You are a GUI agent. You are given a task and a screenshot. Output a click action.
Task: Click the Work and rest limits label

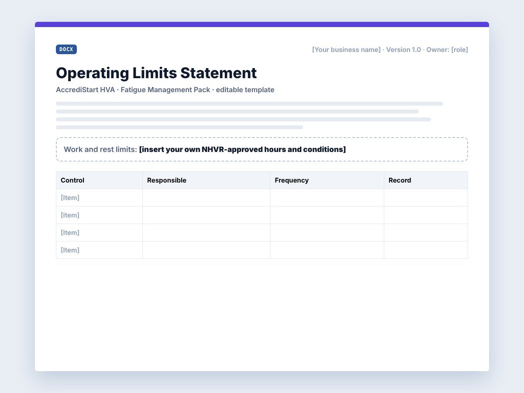pos(100,149)
